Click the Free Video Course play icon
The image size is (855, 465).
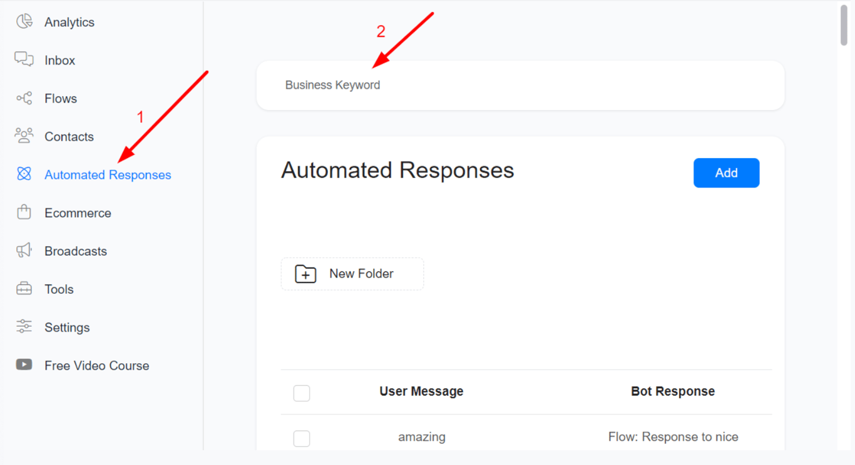pyautogui.click(x=24, y=364)
